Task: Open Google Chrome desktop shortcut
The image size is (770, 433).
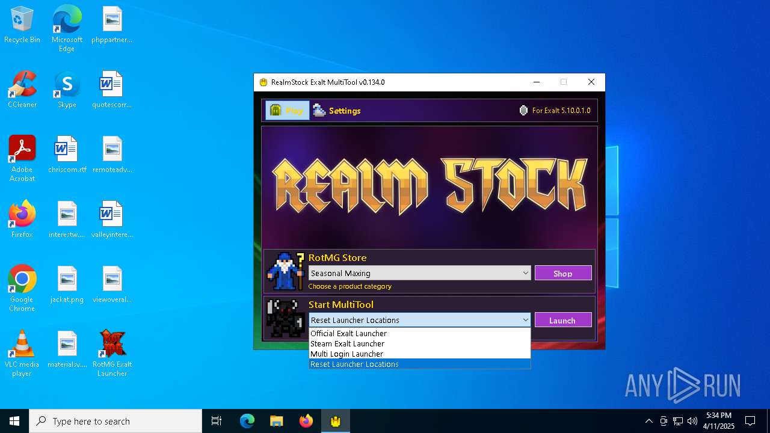Action: [x=22, y=288]
